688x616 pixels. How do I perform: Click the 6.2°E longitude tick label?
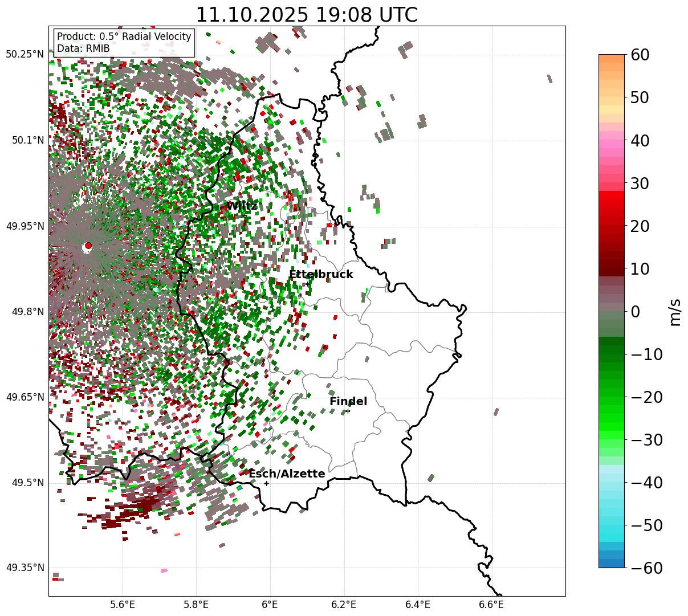click(344, 605)
